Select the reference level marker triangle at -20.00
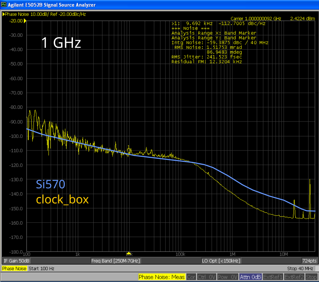Image resolution: width=319 pixels, height=282 pixels. tap(25, 21)
